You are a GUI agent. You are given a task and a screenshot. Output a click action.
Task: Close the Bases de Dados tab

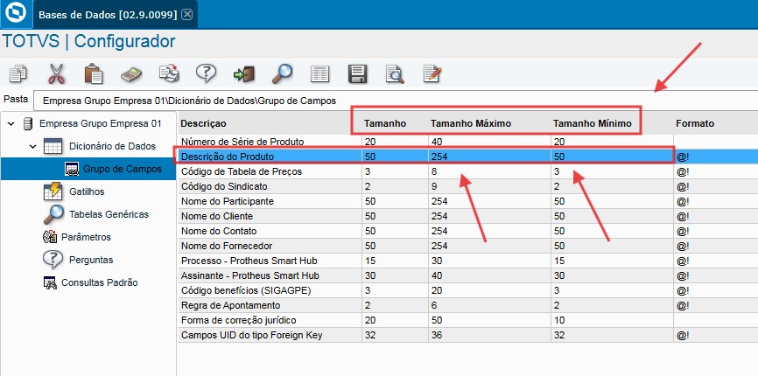(x=186, y=15)
